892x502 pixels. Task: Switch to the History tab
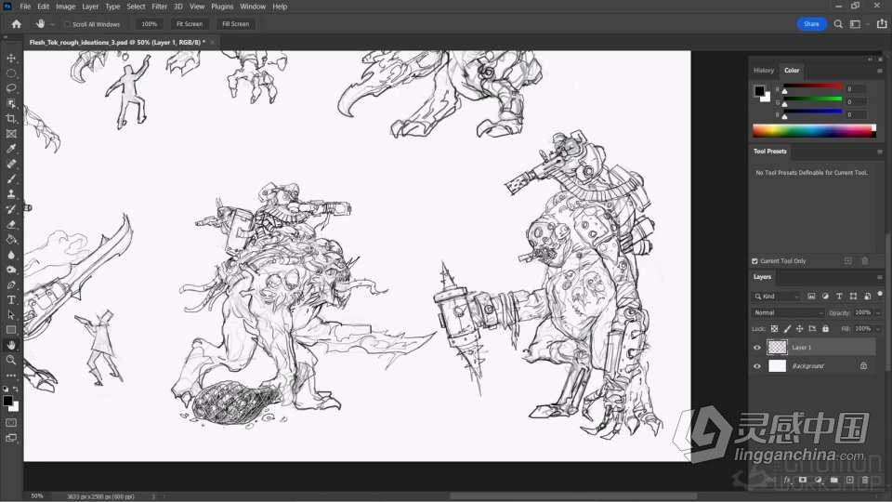click(x=764, y=71)
